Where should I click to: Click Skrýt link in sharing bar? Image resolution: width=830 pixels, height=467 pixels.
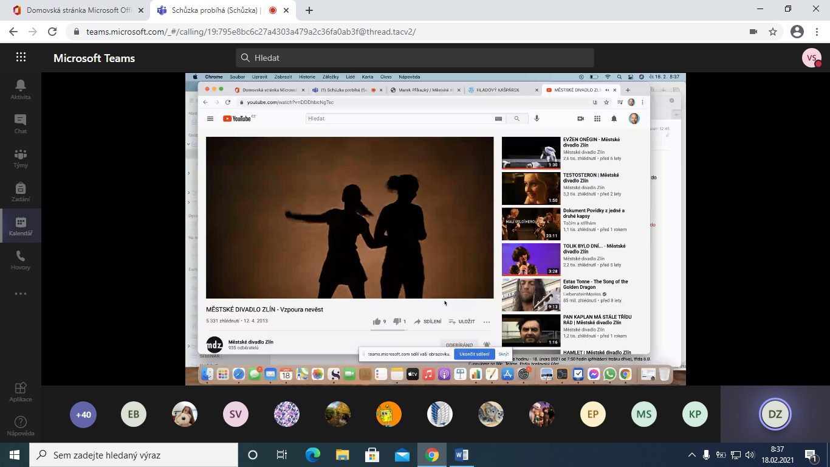504,354
